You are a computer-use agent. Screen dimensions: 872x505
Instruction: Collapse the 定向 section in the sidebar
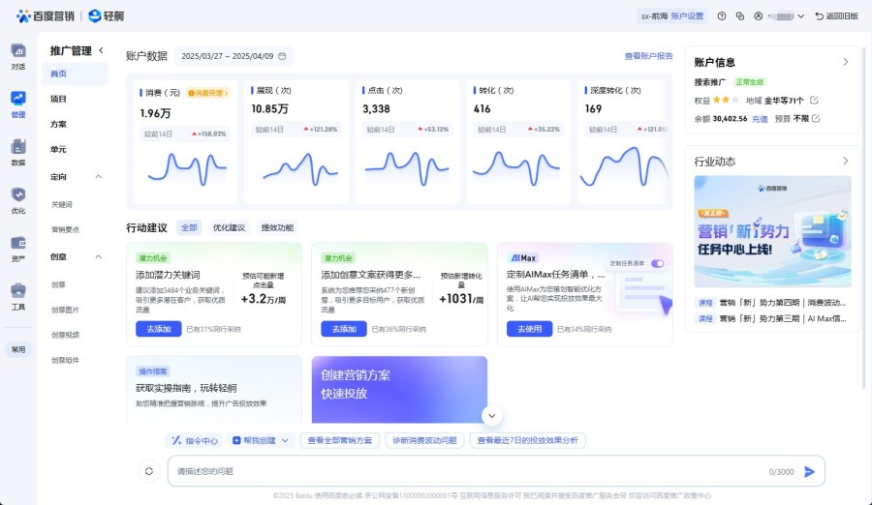click(99, 177)
